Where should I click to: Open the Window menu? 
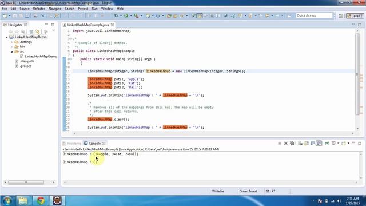(107, 9)
